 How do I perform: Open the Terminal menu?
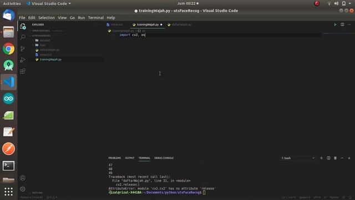[x=96, y=18]
